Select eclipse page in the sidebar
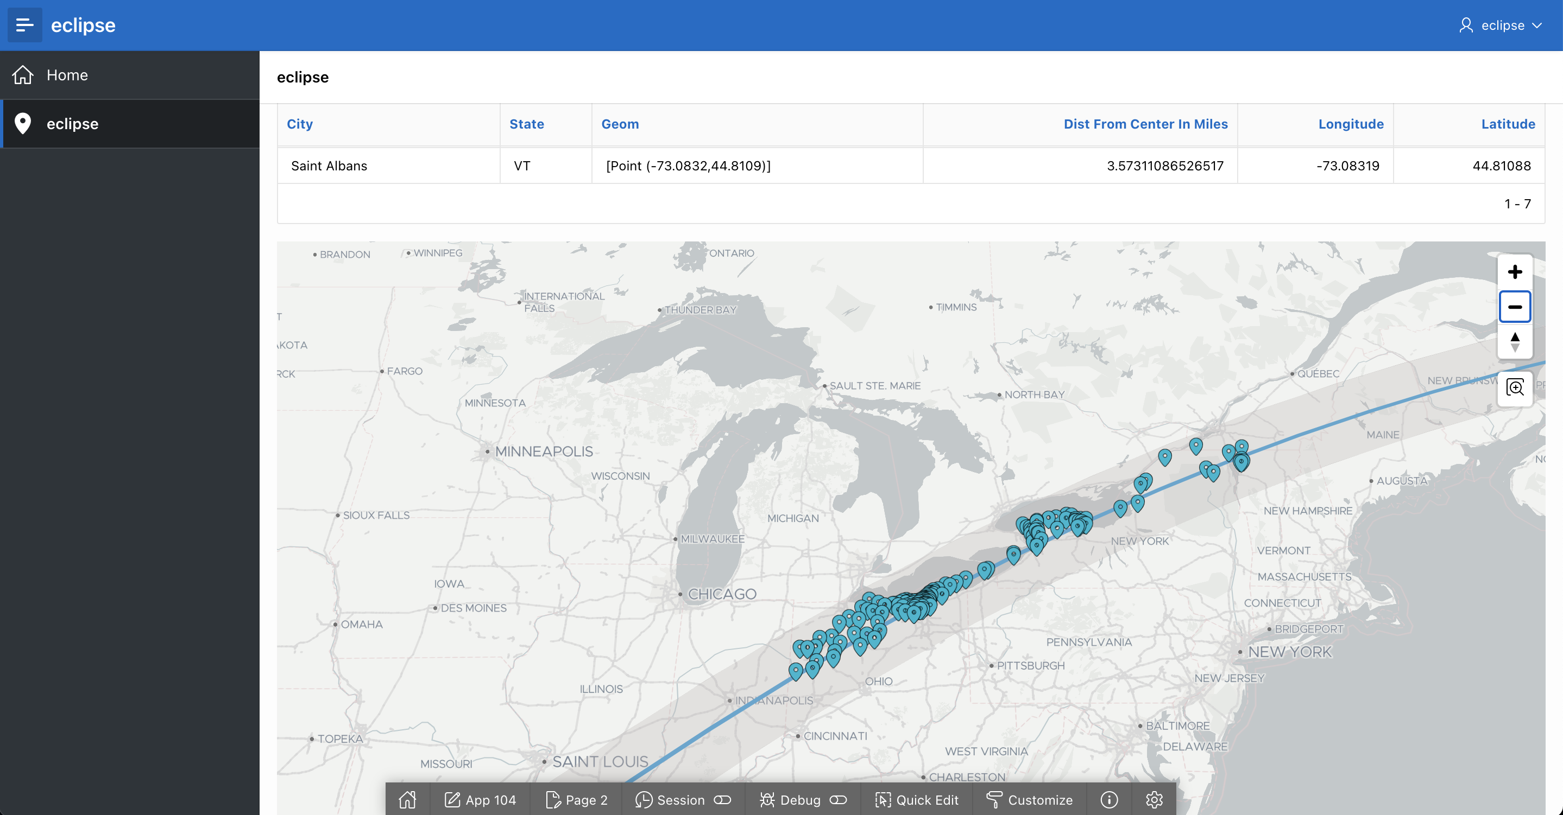 [72, 124]
